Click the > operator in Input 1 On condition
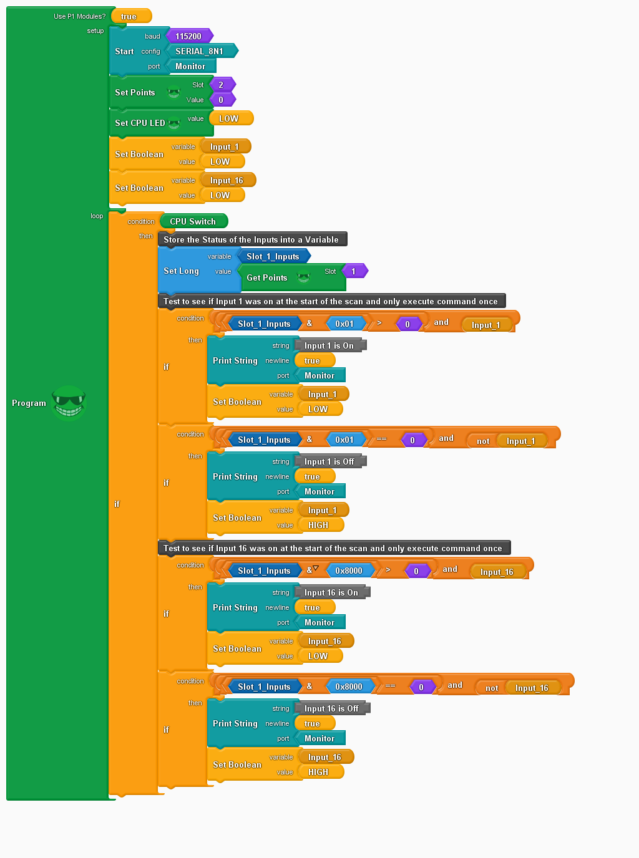 pos(379,323)
